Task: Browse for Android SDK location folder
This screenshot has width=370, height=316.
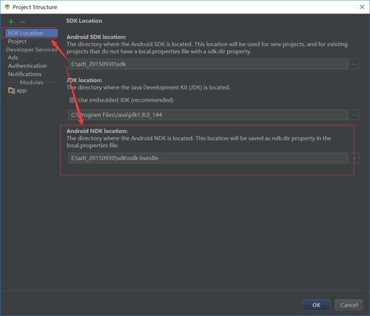Action: (x=354, y=64)
